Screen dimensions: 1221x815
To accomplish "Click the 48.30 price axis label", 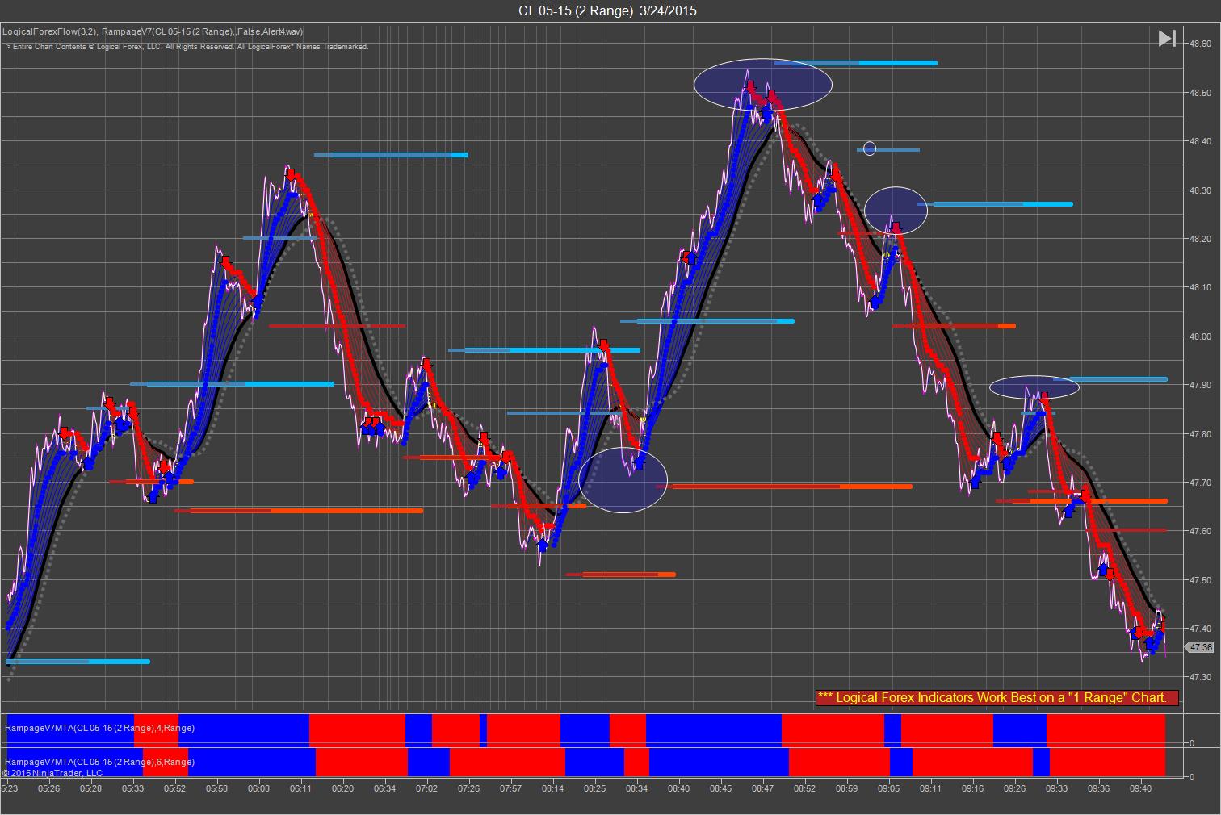I will tap(1199, 190).
